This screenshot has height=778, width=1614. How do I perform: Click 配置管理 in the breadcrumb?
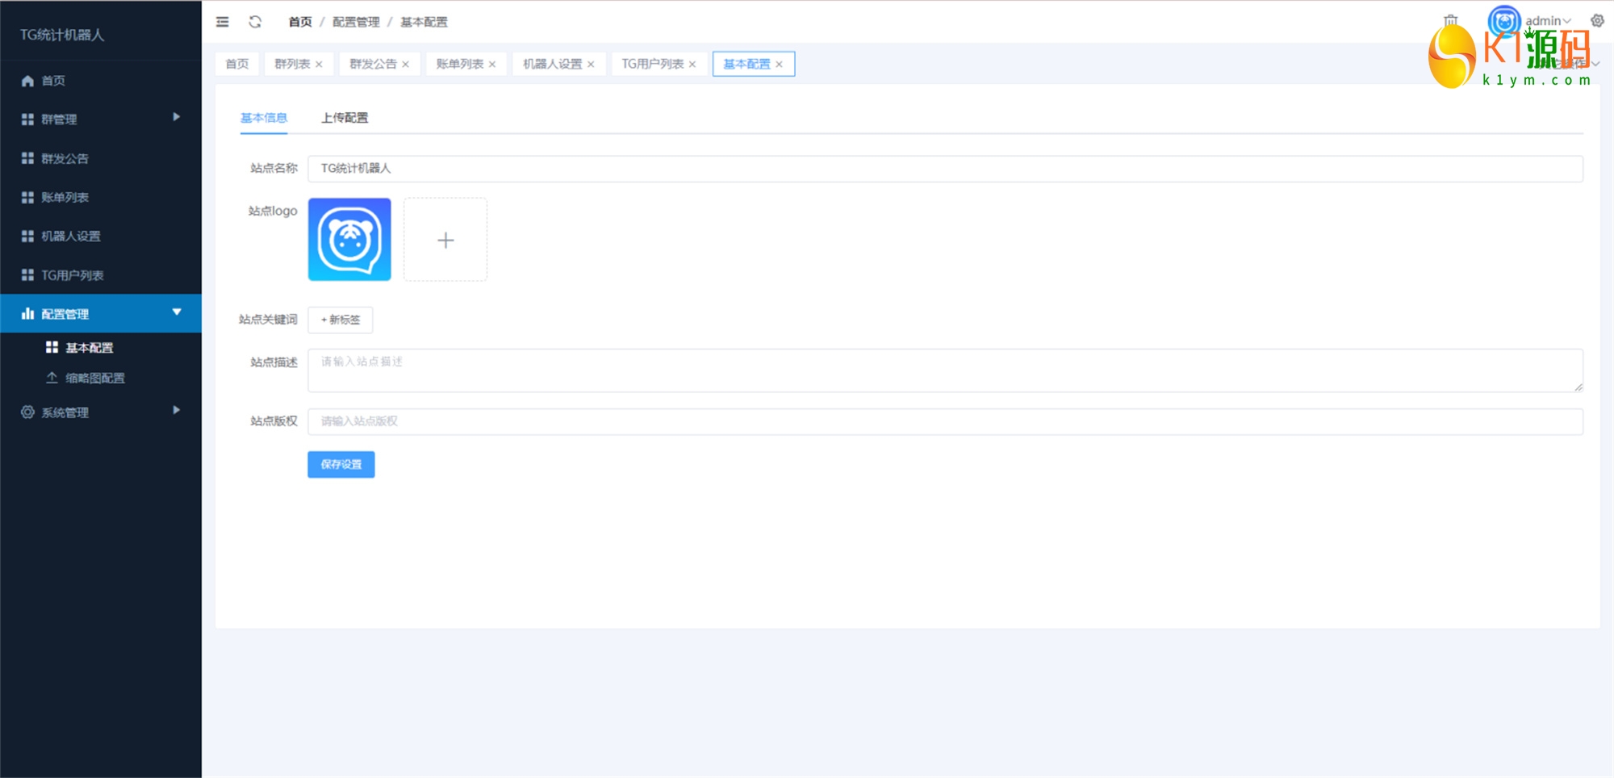pyautogui.click(x=356, y=22)
